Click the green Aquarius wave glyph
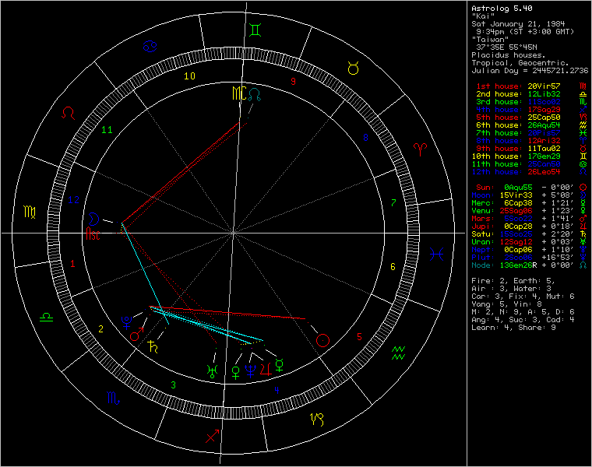The image size is (592, 467). (x=399, y=354)
